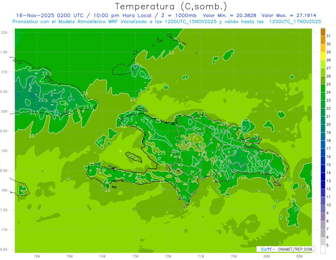Click the "ONAMET/REP.DOM." credit label
Screen dimensions: 336x260
(x=295, y=249)
